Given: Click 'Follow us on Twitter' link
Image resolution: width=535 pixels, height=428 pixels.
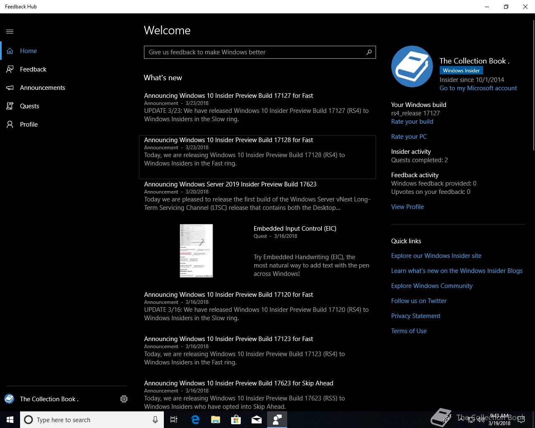Looking at the screenshot, I should (419, 301).
